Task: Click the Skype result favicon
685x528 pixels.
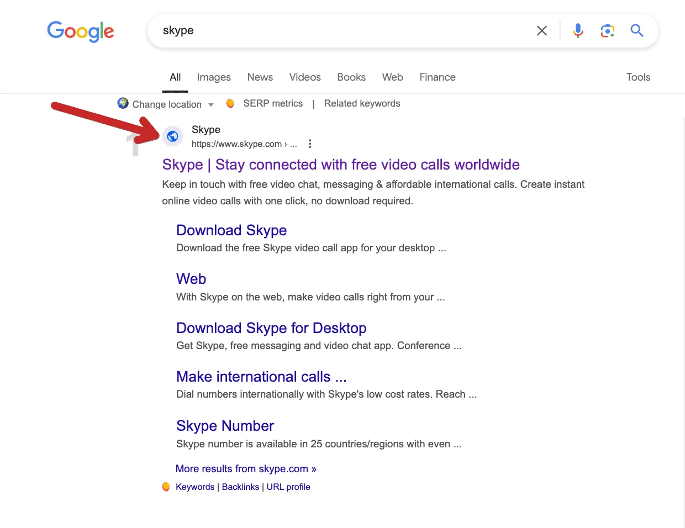Action: 172,136
